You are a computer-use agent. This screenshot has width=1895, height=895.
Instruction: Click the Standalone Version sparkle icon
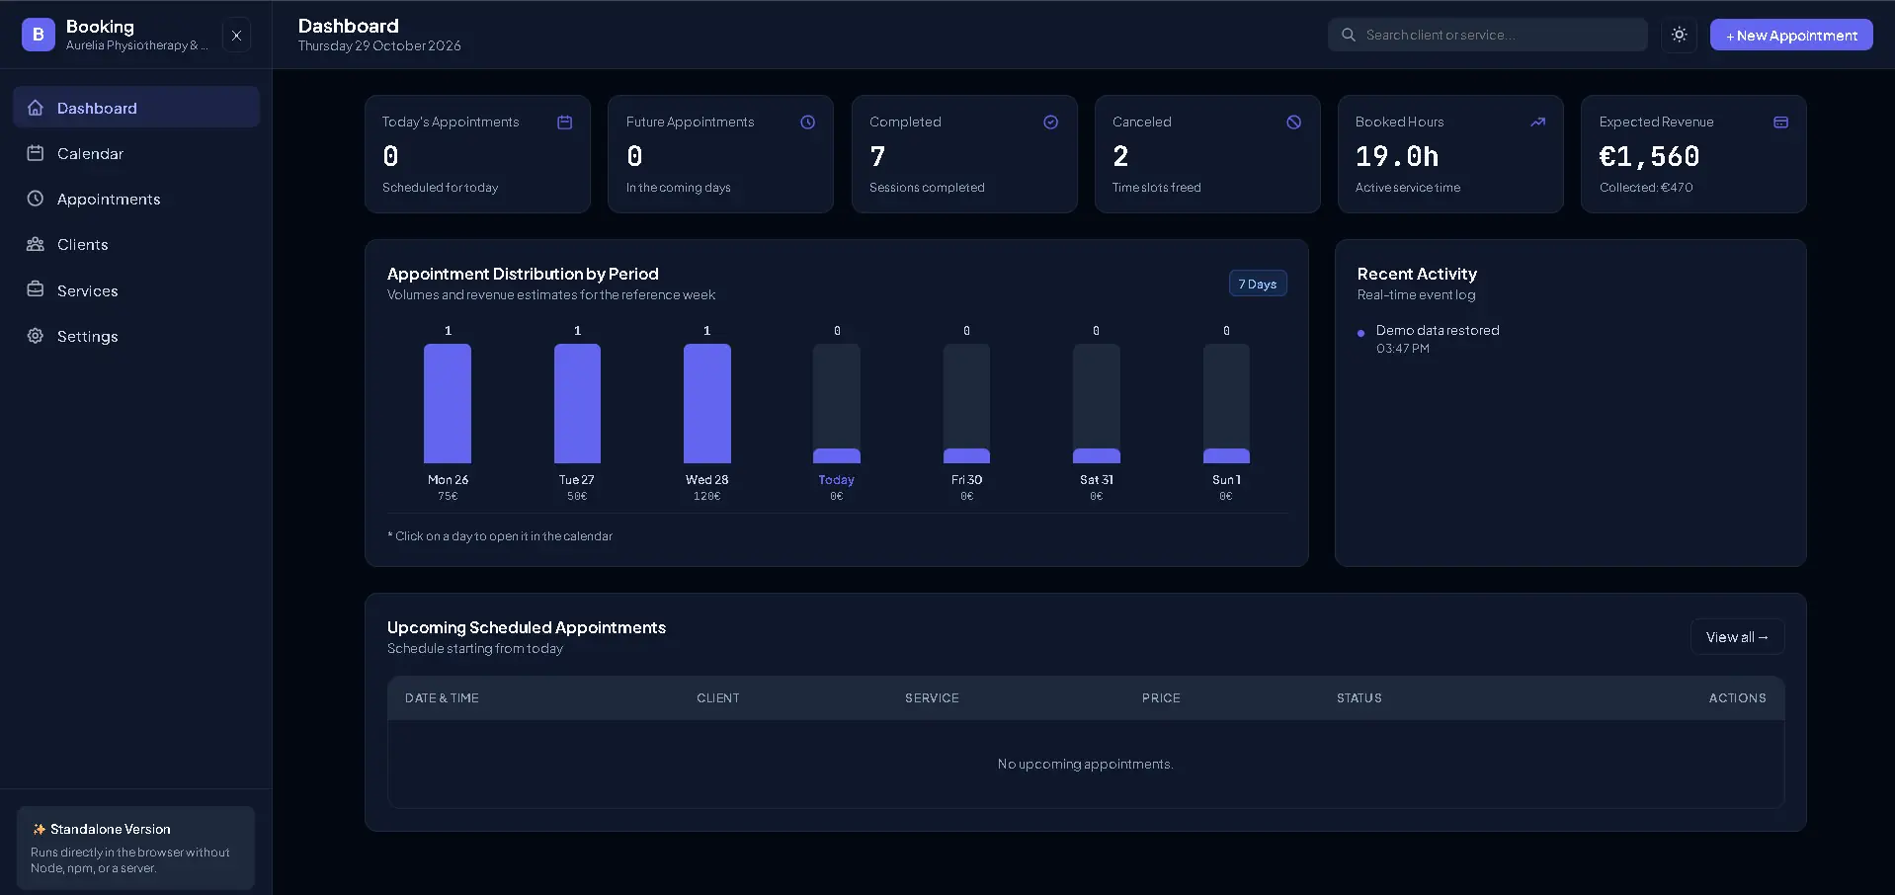39,829
